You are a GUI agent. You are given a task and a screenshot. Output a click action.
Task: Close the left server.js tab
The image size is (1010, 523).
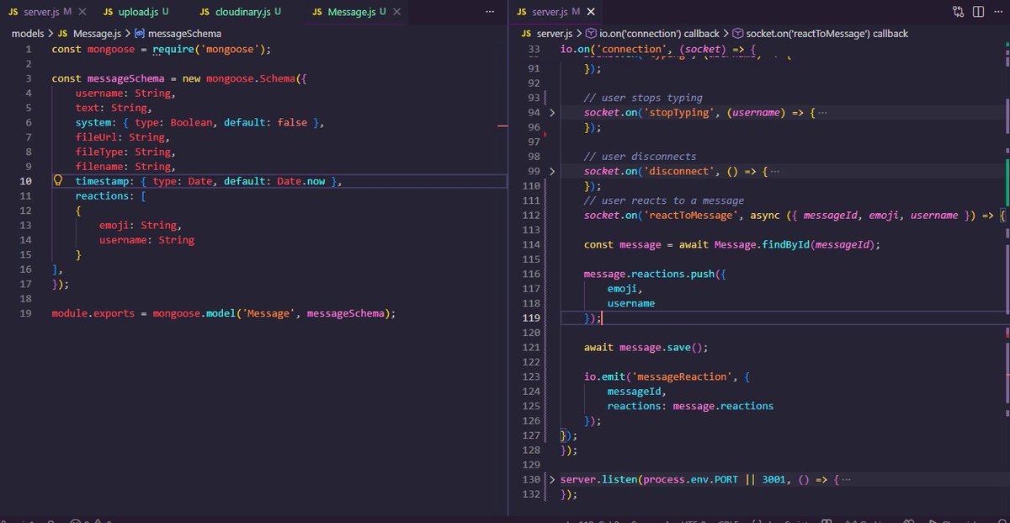click(x=82, y=13)
